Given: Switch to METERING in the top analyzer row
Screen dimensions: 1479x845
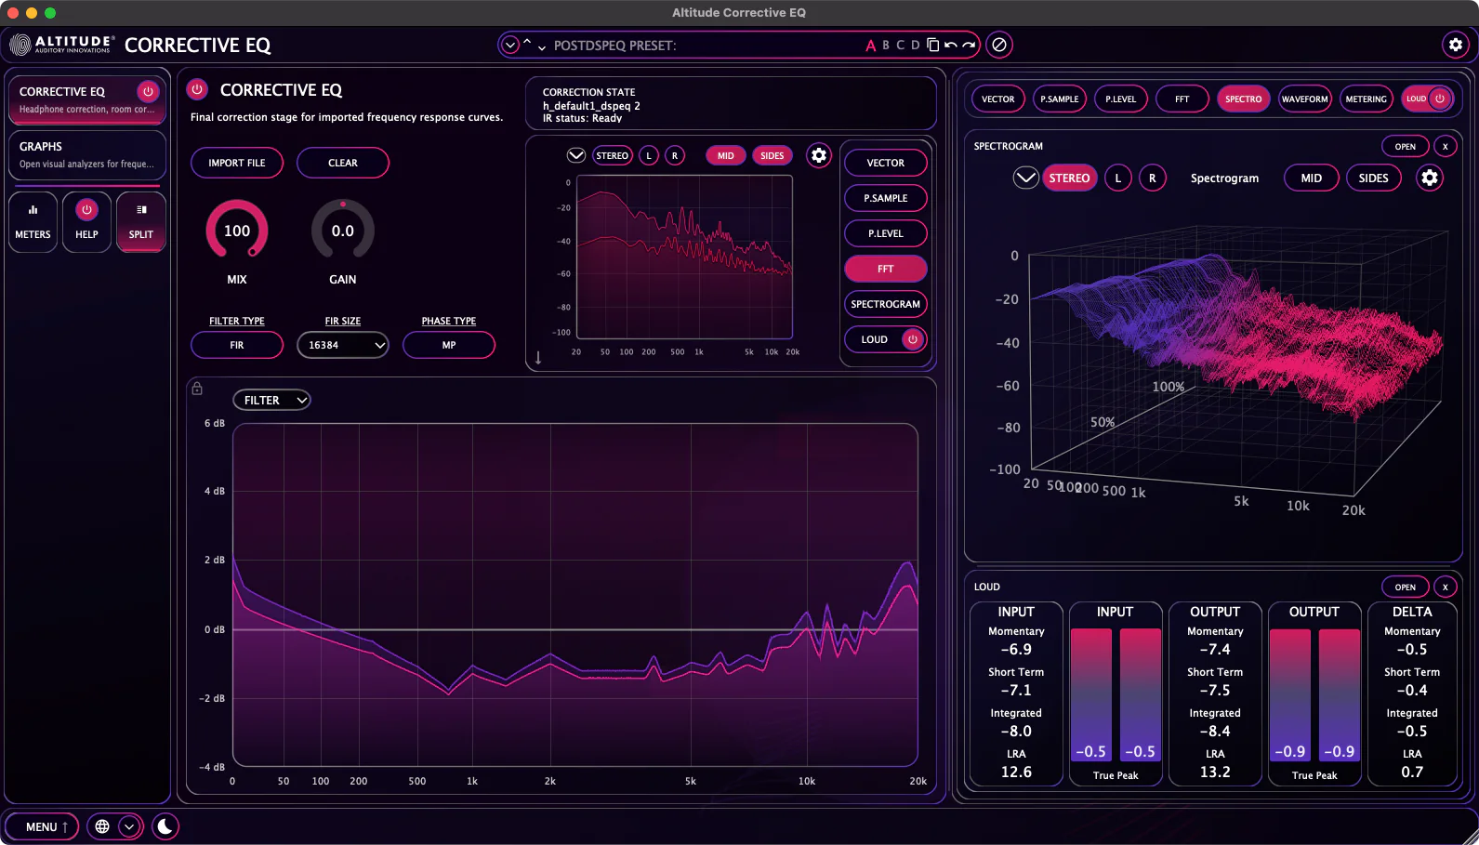Looking at the screenshot, I should pyautogui.click(x=1367, y=99).
